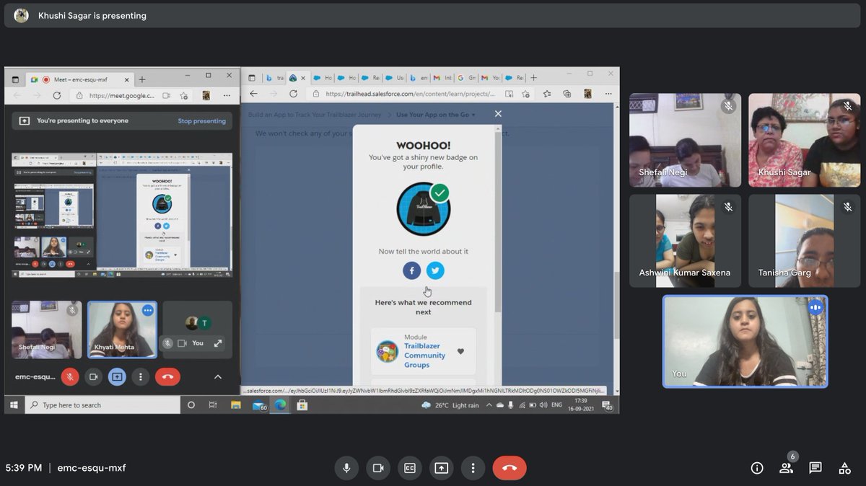The width and height of the screenshot is (866, 486).
Task: Click the modal's vertical scrollbar
Action: 498,224
